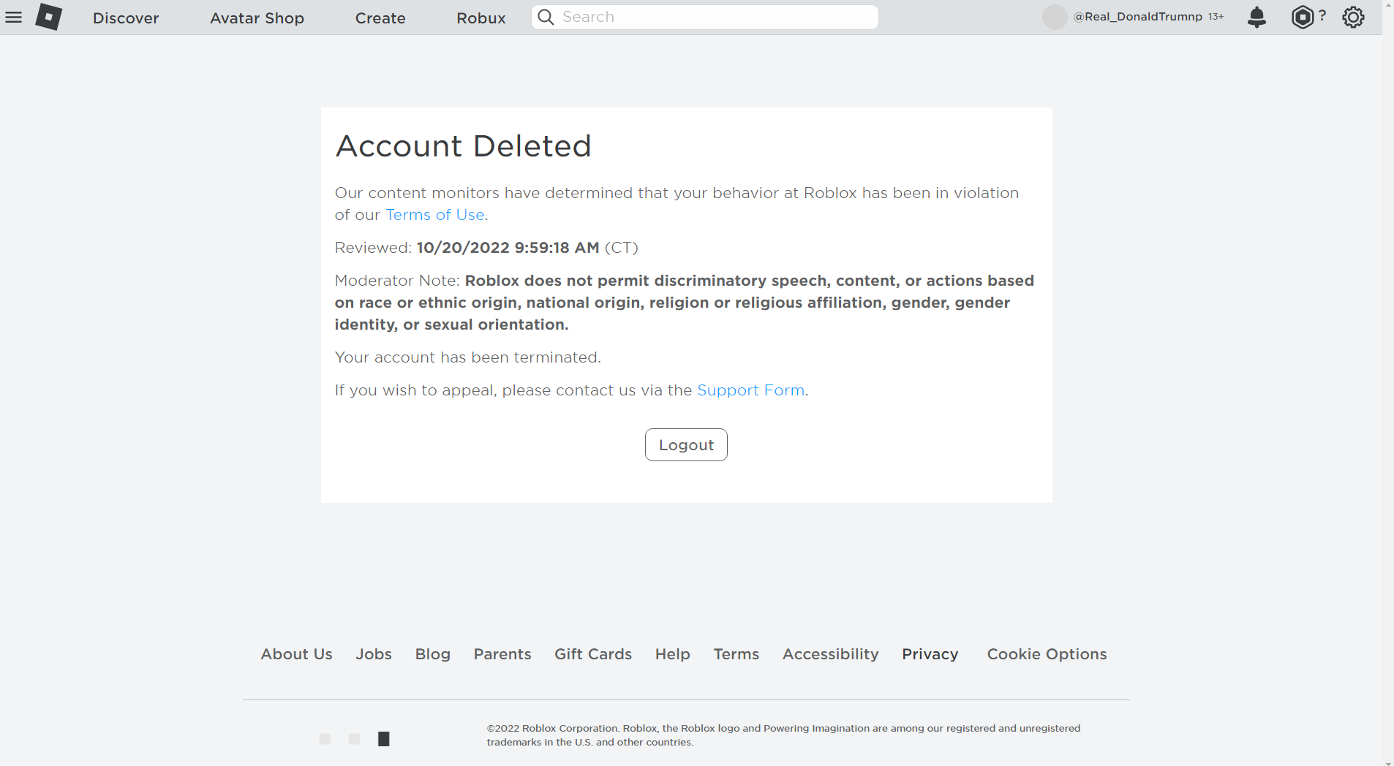Viewport: 1394px width, 766px height.
Task: Click the dark social icon in footer
Action: (x=383, y=739)
